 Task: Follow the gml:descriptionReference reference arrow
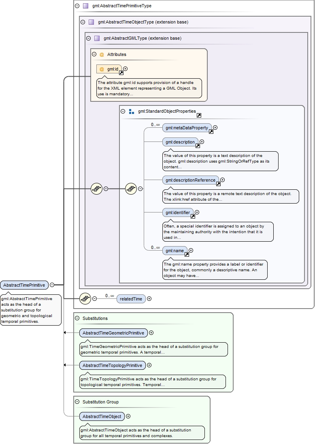(x=218, y=184)
